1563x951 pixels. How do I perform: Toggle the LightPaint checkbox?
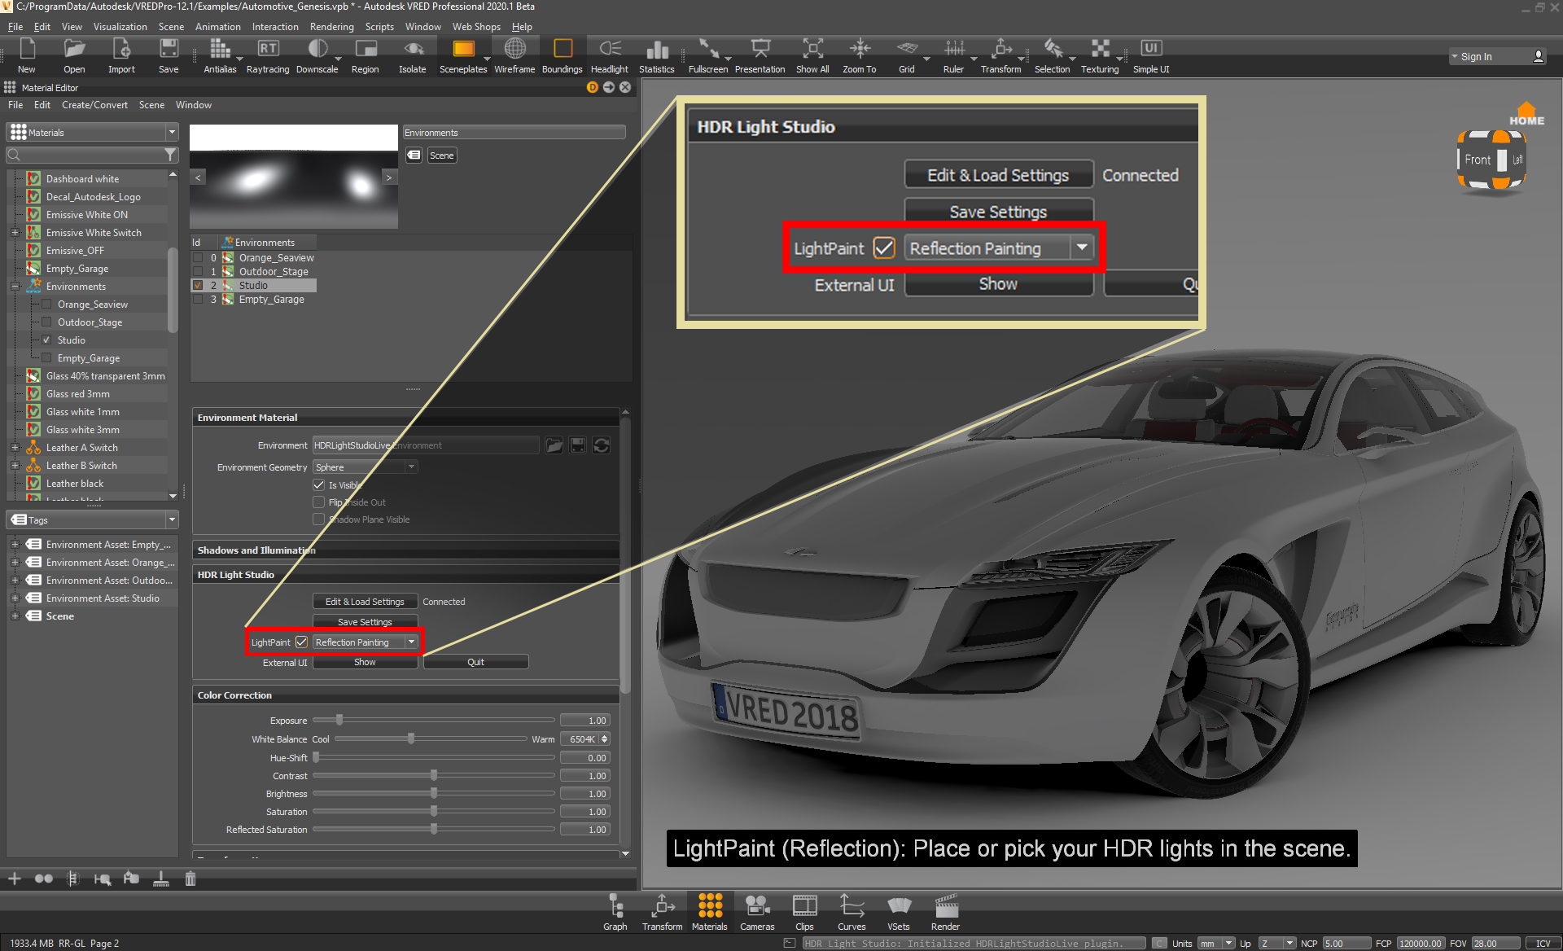[301, 642]
